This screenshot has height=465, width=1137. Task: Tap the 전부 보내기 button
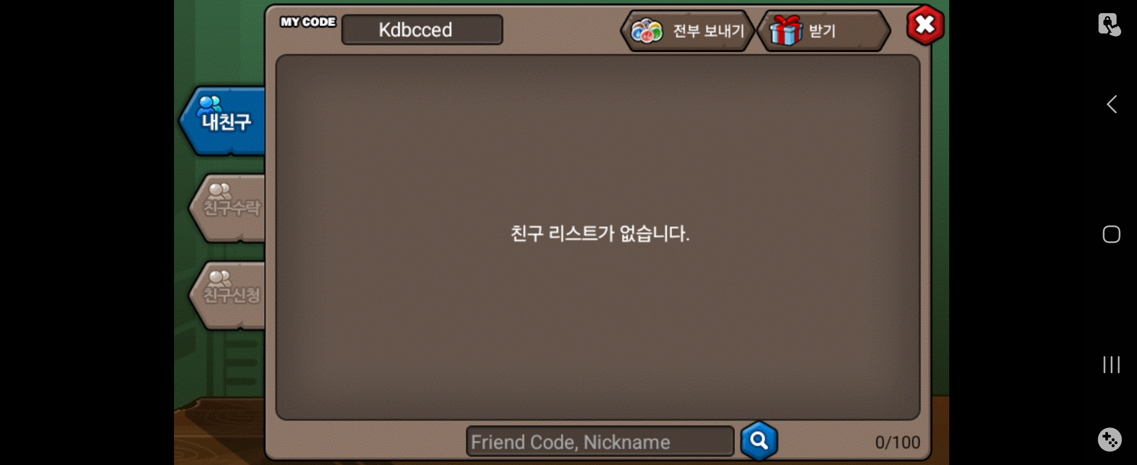coord(687,31)
